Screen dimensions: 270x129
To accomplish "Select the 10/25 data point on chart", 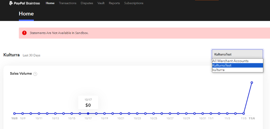I will [153, 114].
